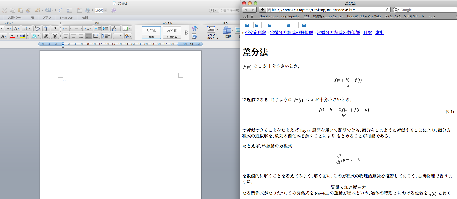Click the Paste clipboard icon in Word

click(20, 10)
